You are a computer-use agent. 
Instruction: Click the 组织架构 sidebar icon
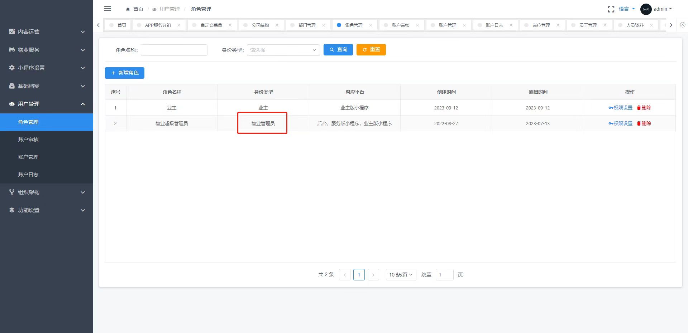click(12, 192)
